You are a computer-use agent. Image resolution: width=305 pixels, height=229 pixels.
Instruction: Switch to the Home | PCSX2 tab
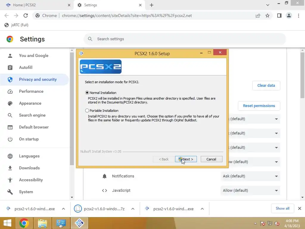[37, 5]
